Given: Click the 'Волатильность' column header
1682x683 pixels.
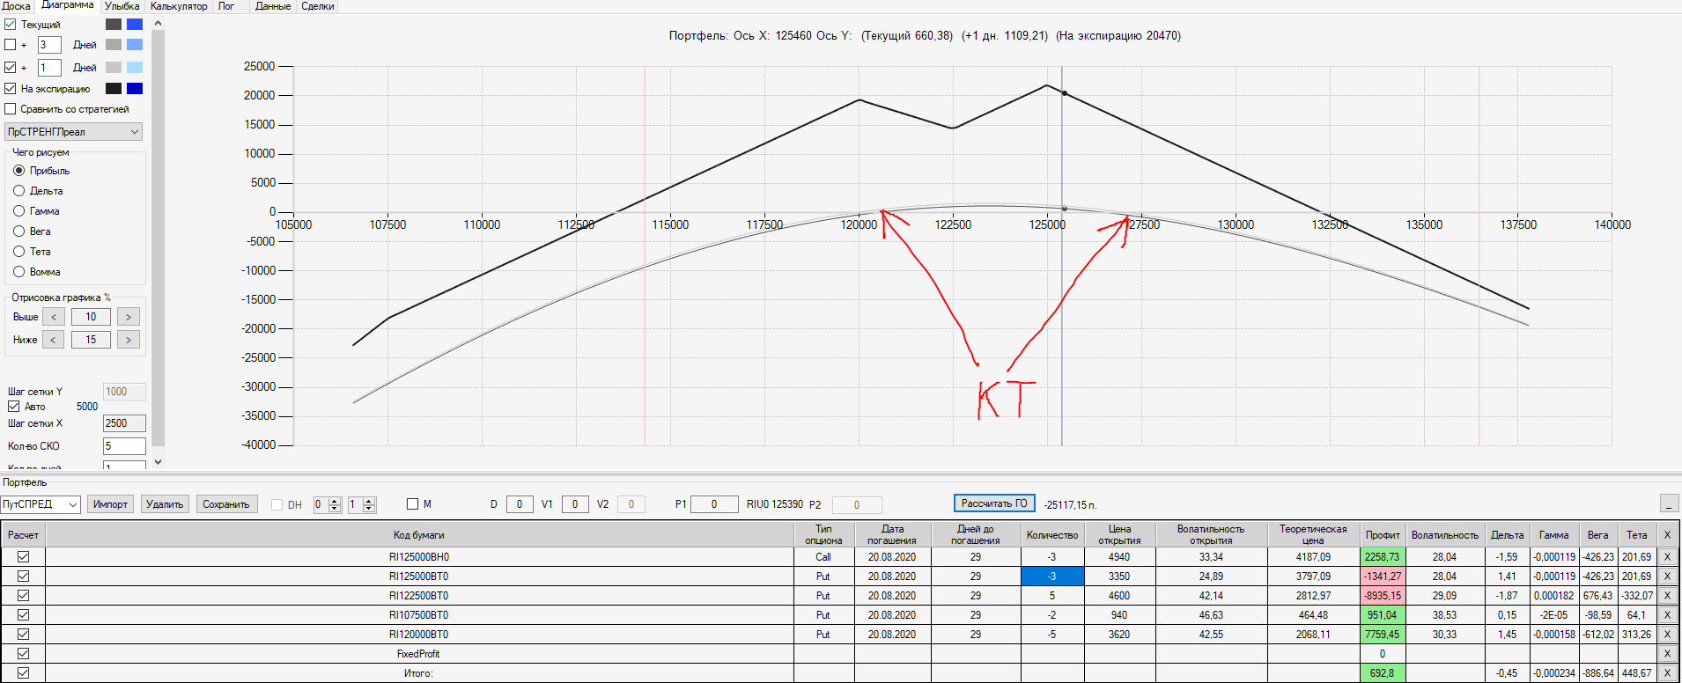Looking at the screenshot, I should (x=1444, y=534).
